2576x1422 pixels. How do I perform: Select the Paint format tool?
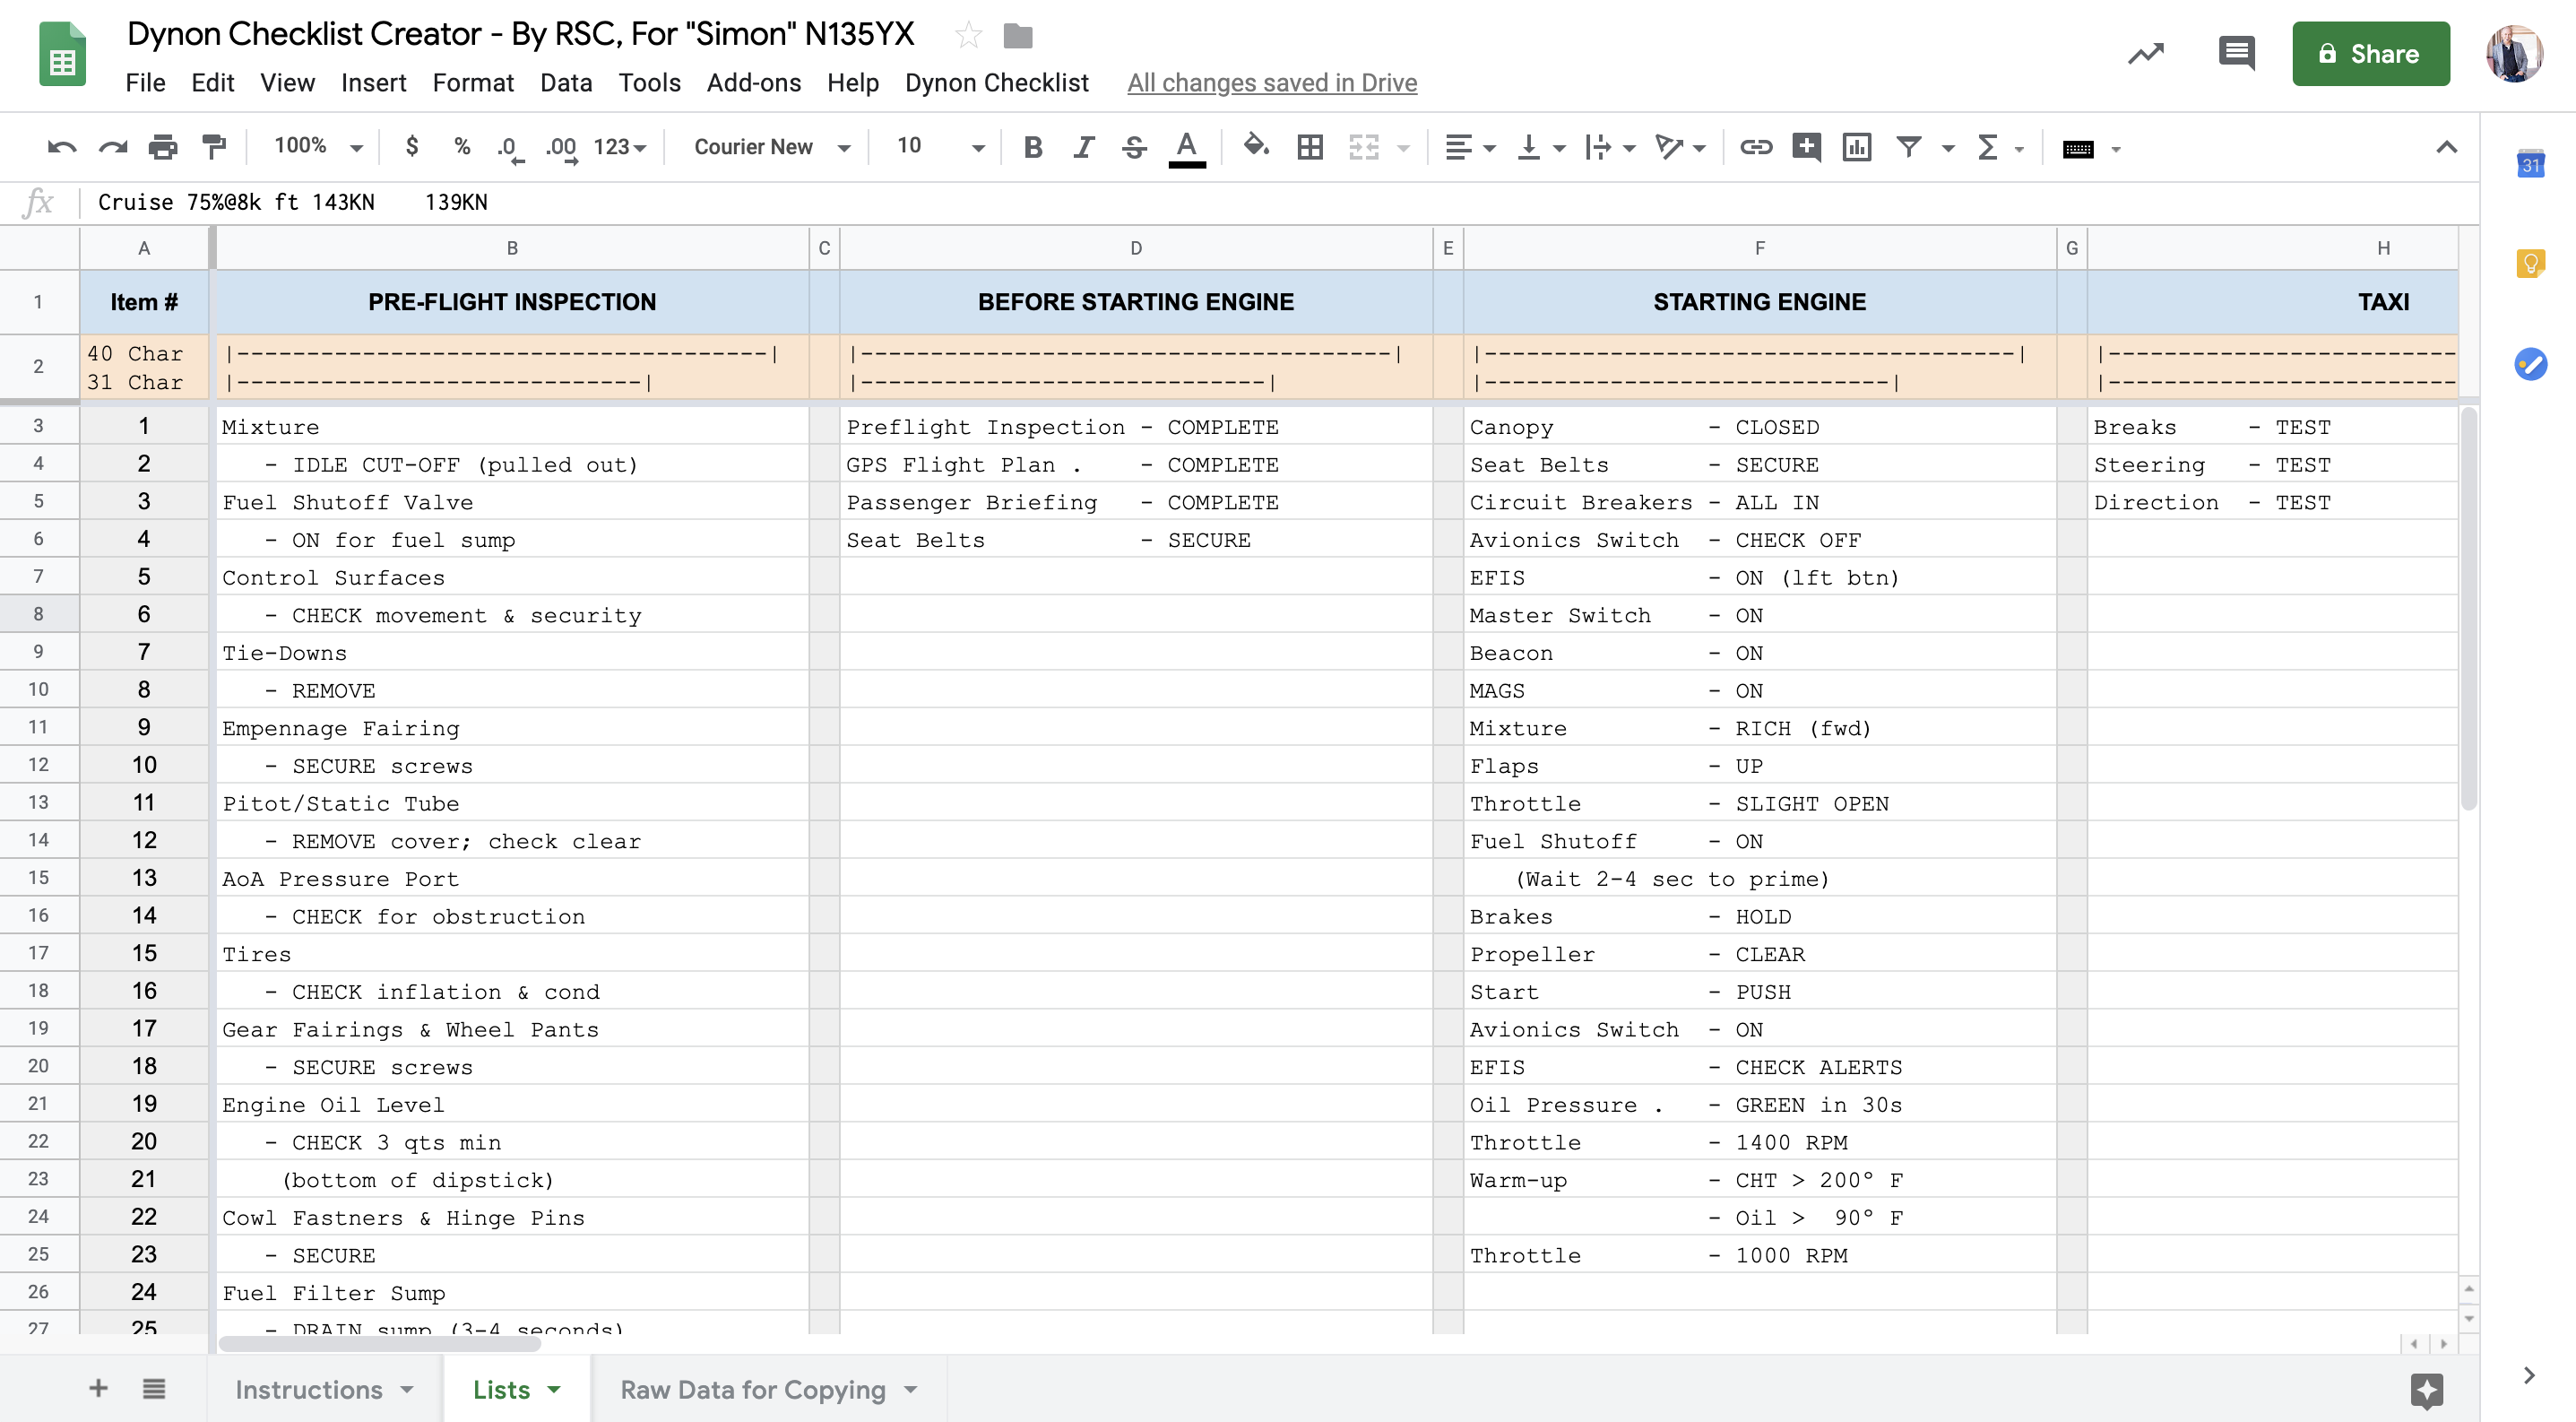(214, 147)
